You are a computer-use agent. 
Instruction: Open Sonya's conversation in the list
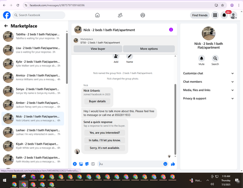(33, 91)
